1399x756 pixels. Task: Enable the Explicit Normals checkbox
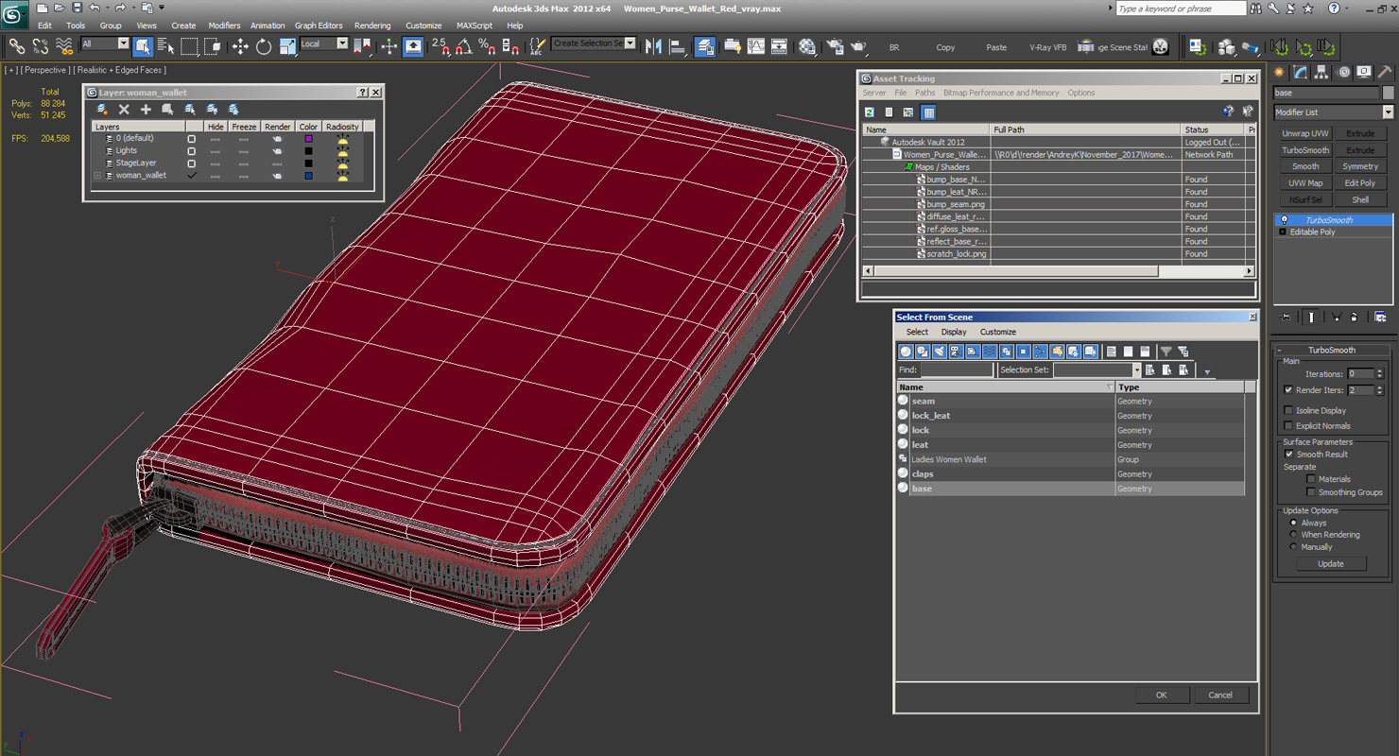click(x=1288, y=425)
